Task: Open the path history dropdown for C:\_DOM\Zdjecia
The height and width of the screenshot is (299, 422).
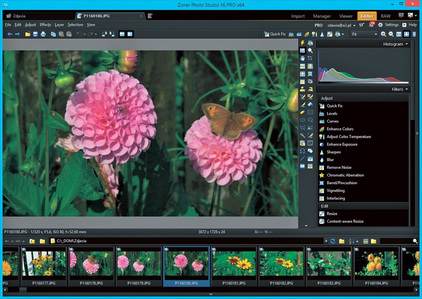Action: tap(326, 241)
